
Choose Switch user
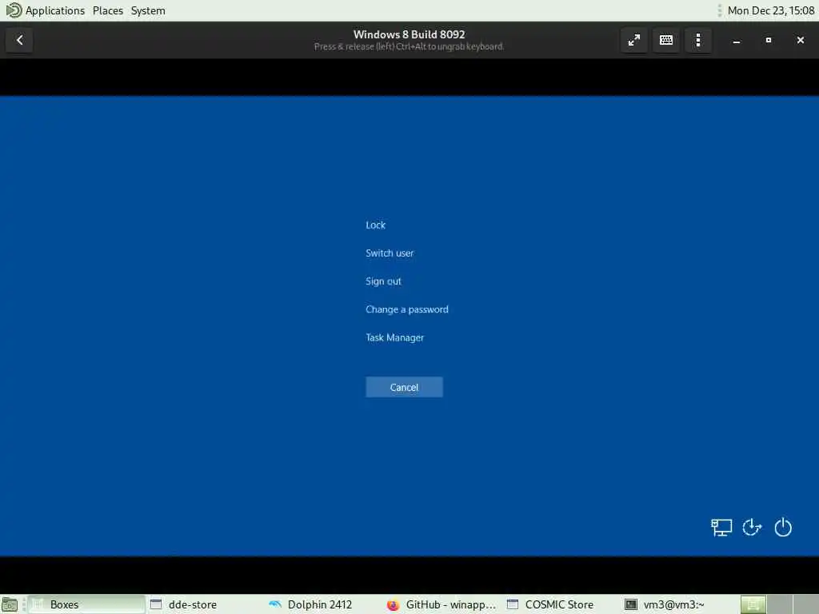(x=390, y=253)
